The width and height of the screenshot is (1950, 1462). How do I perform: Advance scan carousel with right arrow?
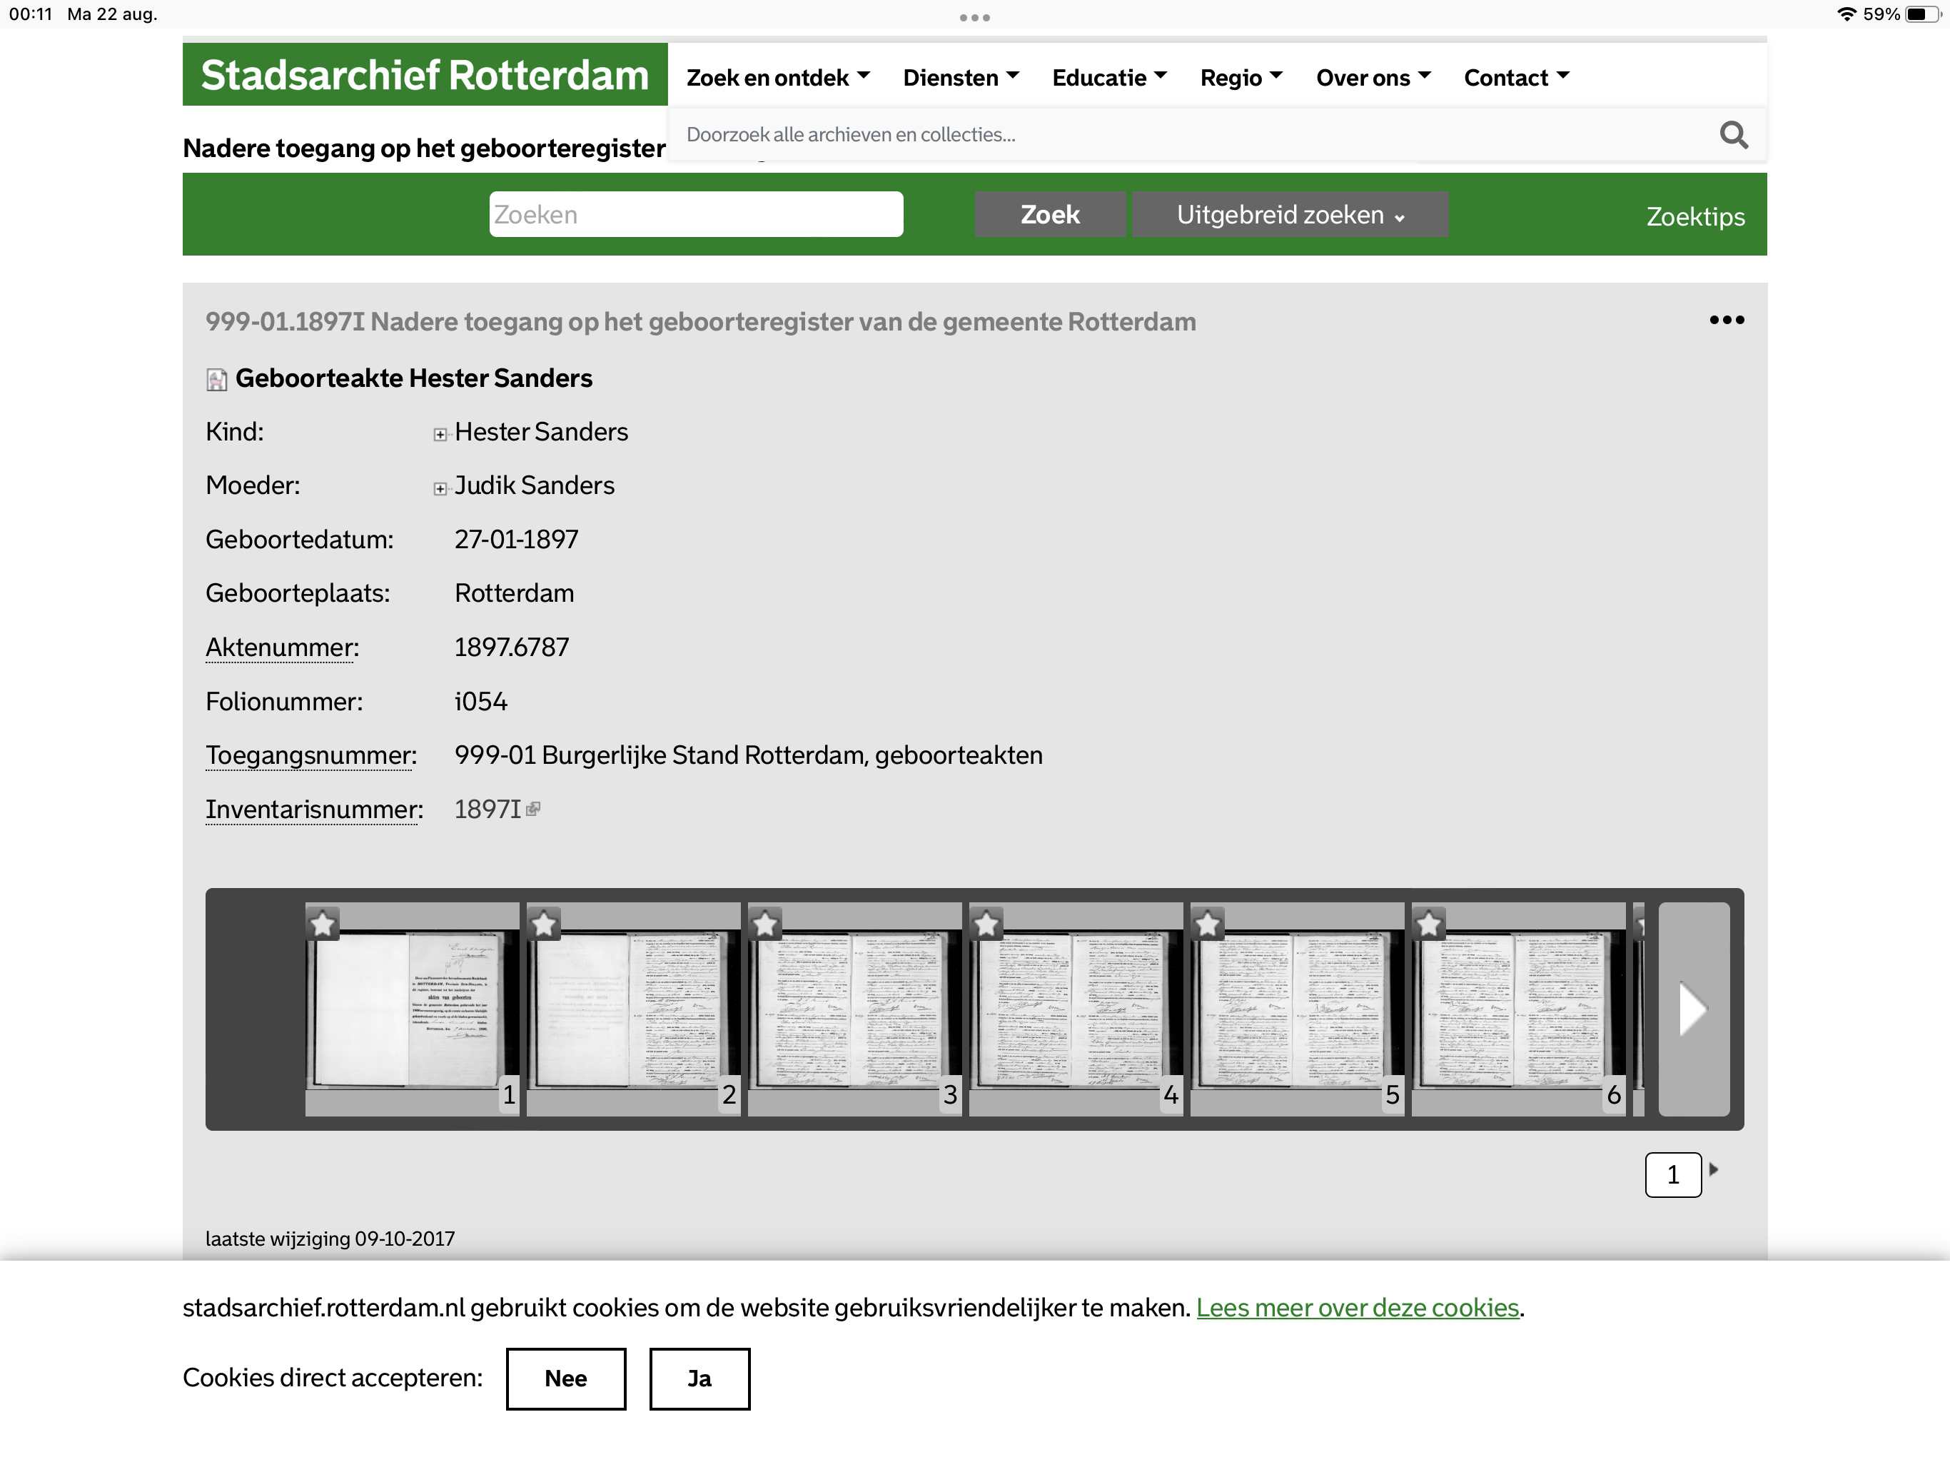pyautogui.click(x=1692, y=1008)
